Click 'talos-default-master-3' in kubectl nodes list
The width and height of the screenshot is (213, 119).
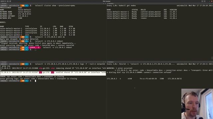117,16
